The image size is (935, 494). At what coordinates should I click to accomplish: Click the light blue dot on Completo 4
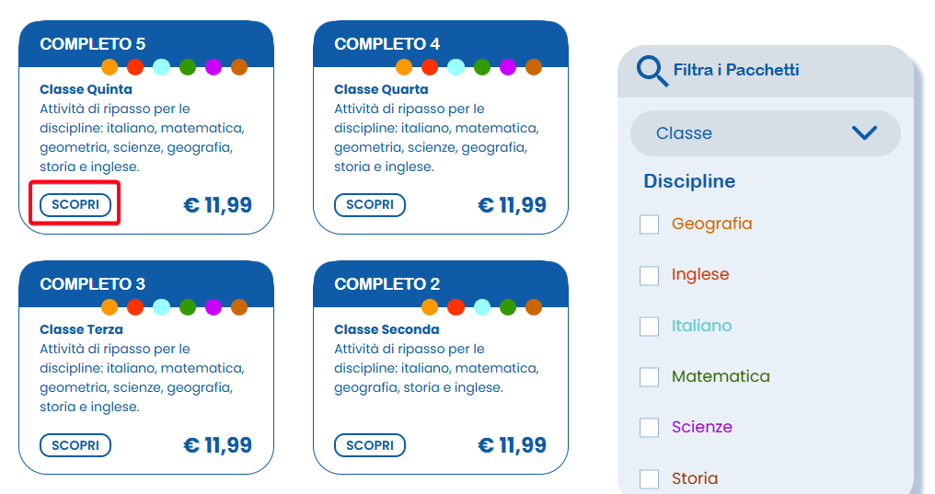(x=456, y=67)
